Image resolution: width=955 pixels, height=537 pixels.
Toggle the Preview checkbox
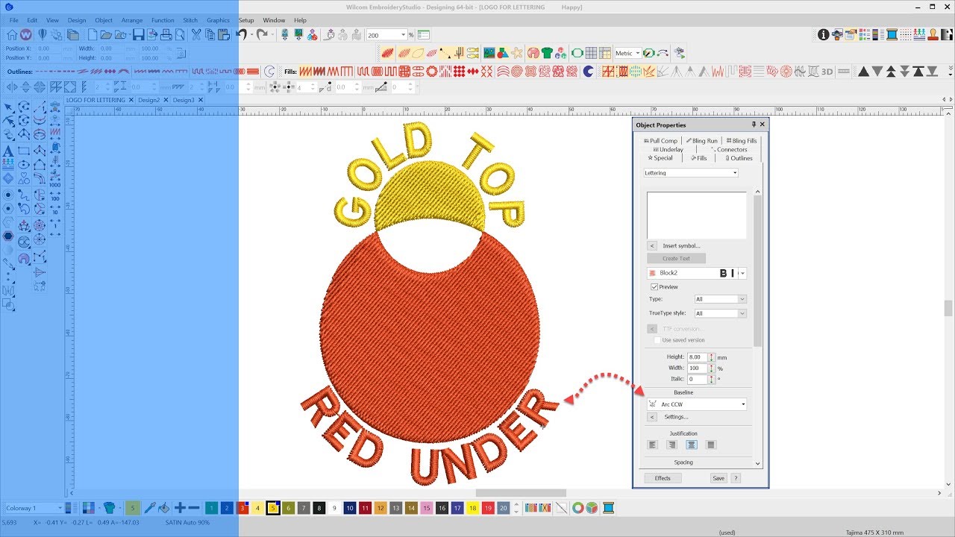click(654, 286)
